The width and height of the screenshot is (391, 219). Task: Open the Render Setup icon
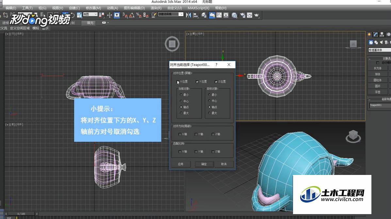[x=243, y=15]
